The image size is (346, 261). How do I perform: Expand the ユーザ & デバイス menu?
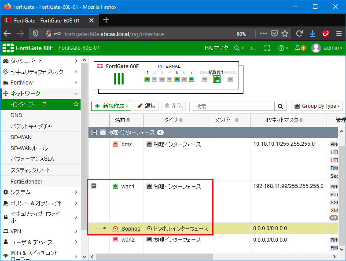click(40, 242)
